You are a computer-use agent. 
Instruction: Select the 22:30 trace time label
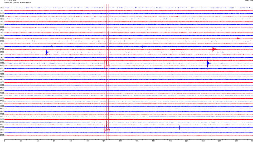pyautogui.click(x=2, y=130)
